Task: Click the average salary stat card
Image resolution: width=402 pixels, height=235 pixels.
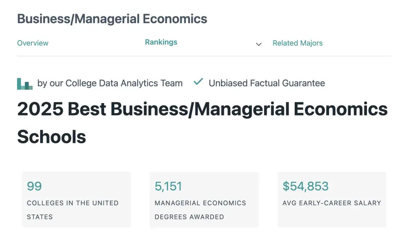Action: [332, 199]
